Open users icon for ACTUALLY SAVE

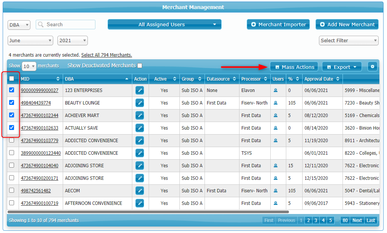tap(276, 128)
